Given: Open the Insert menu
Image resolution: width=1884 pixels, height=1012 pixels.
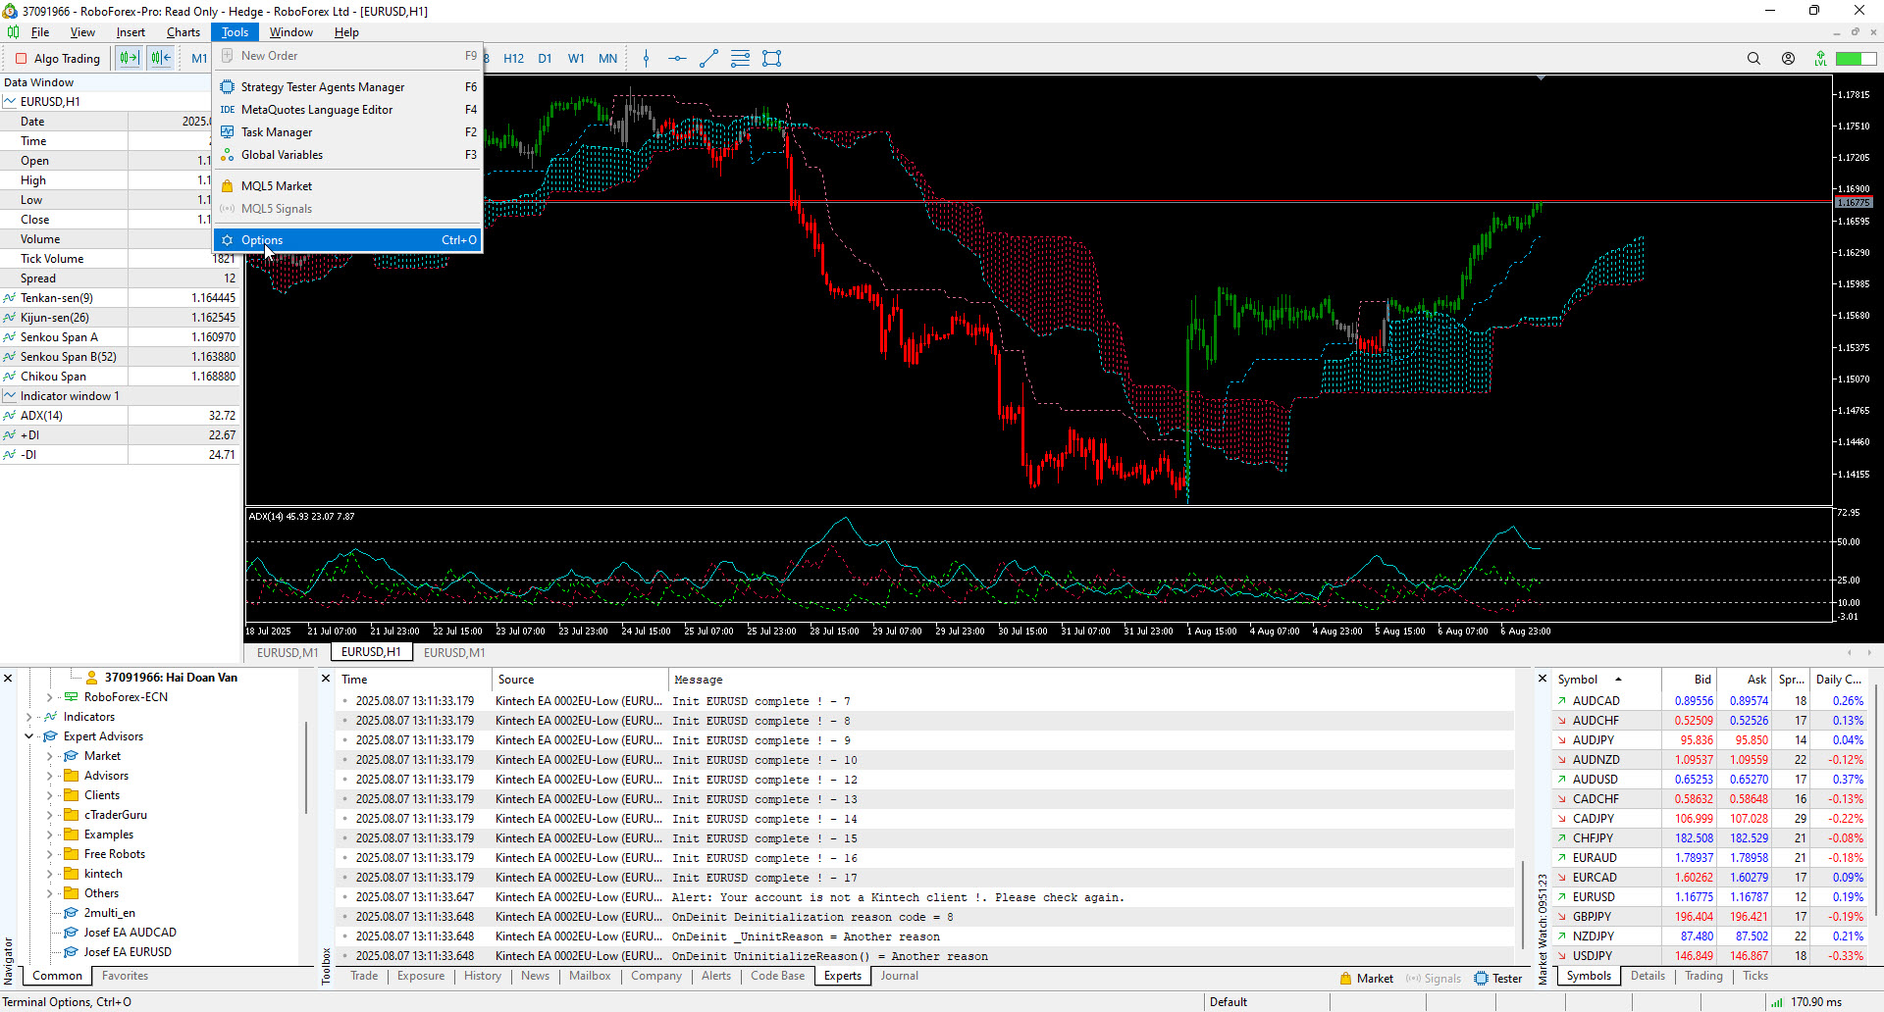Looking at the screenshot, I should click(x=131, y=32).
